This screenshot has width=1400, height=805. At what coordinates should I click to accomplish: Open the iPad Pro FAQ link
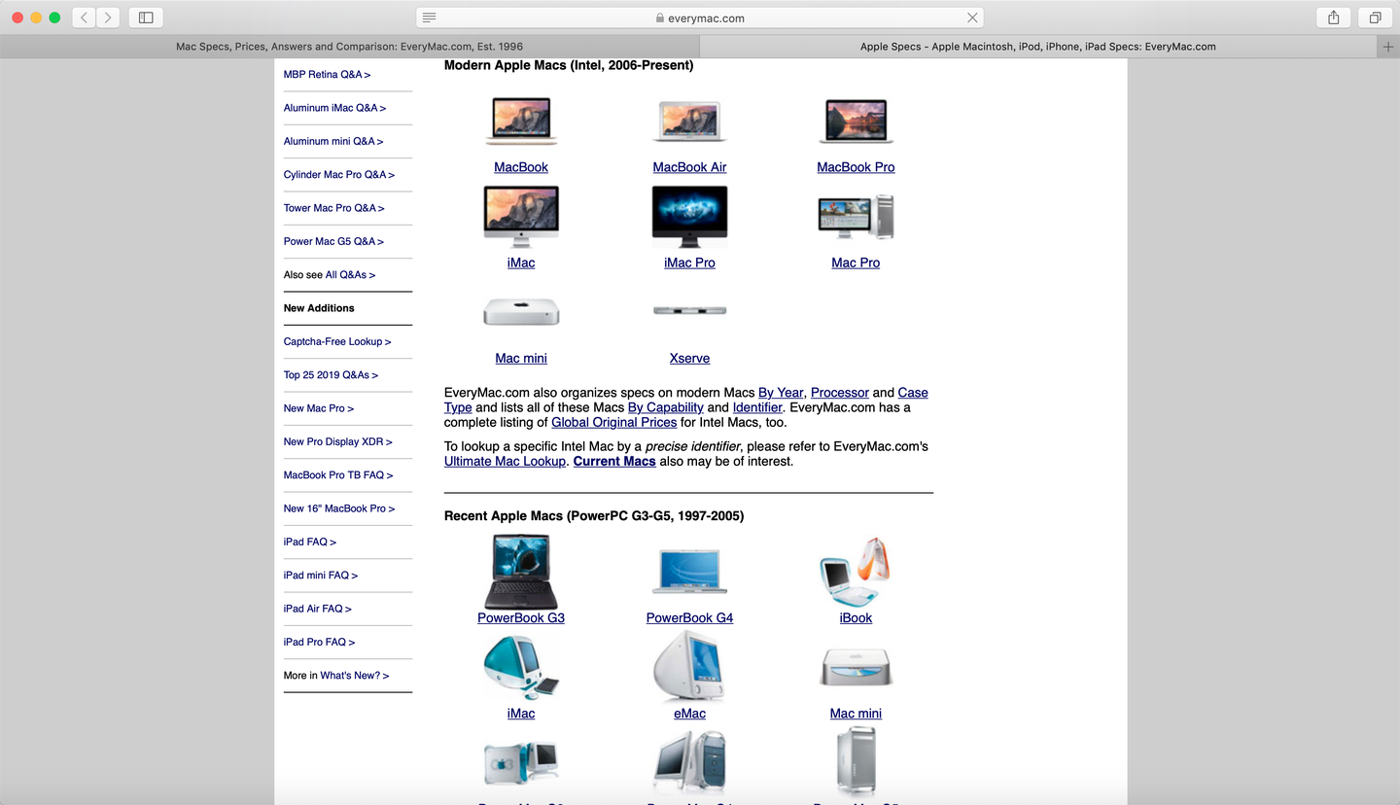coord(319,642)
